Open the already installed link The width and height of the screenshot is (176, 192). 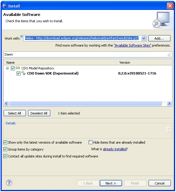click(115, 149)
